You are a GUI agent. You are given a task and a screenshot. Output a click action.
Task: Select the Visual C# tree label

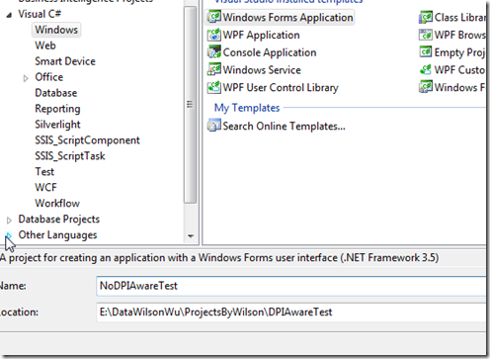pos(40,14)
